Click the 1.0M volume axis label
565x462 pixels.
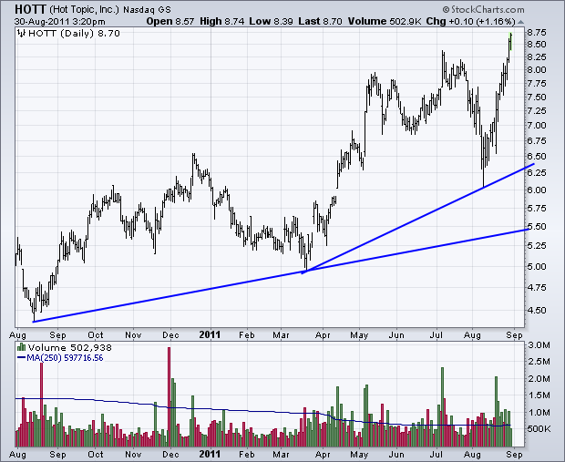pyautogui.click(x=539, y=412)
